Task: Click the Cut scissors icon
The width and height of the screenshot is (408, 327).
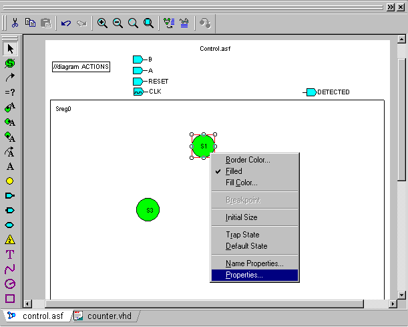Action: 15,23
